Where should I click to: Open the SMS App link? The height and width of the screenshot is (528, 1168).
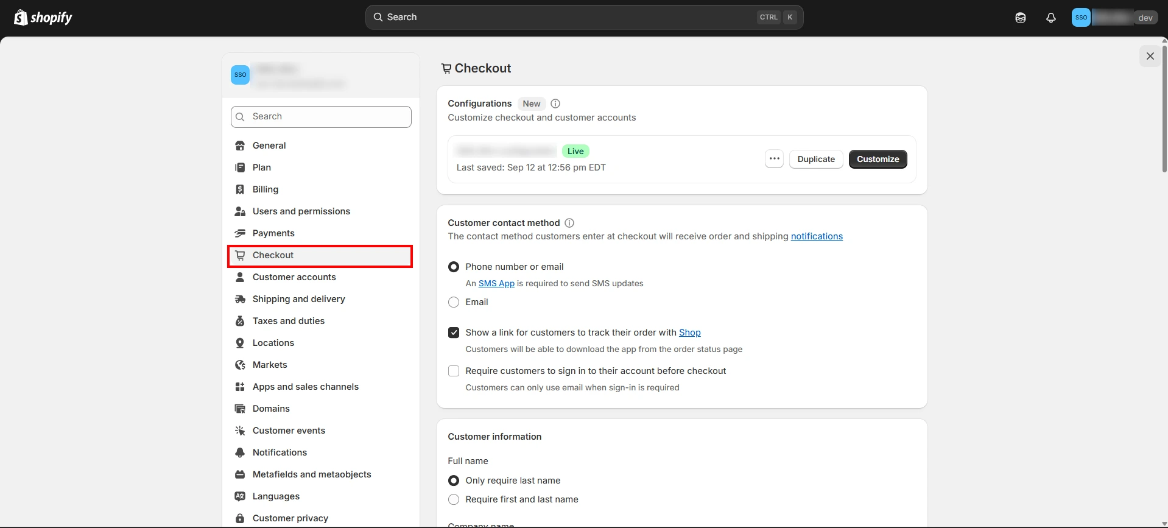point(496,283)
